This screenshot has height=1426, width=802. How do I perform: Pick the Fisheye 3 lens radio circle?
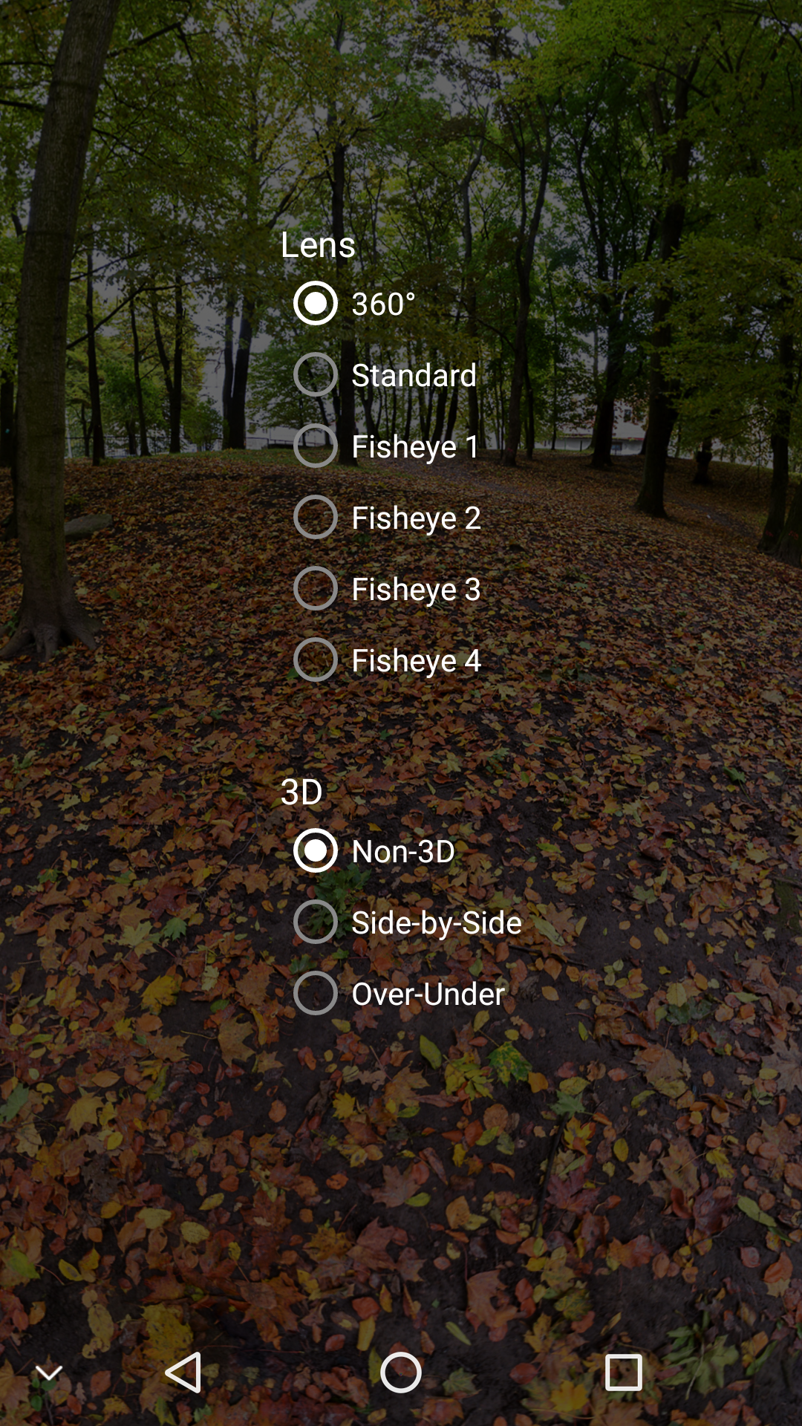pos(316,589)
